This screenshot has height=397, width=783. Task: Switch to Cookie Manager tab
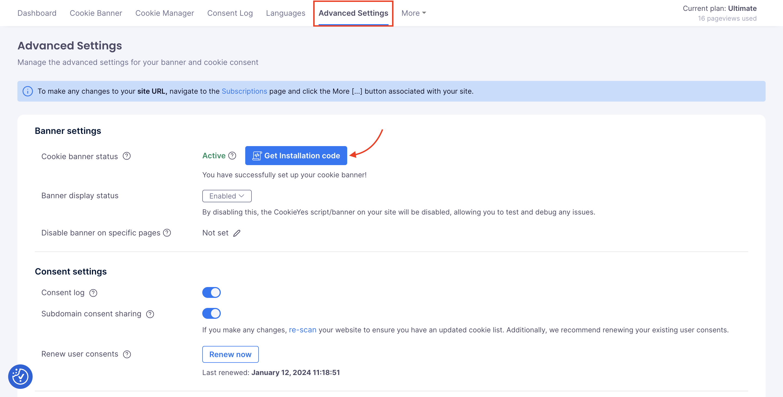point(164,13)
